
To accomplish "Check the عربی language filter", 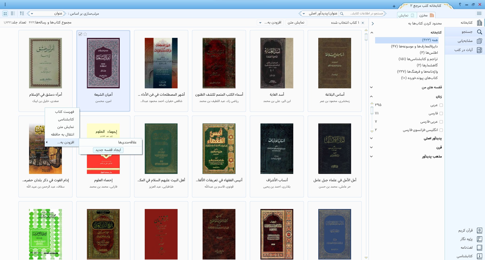I will coord(441,105).
